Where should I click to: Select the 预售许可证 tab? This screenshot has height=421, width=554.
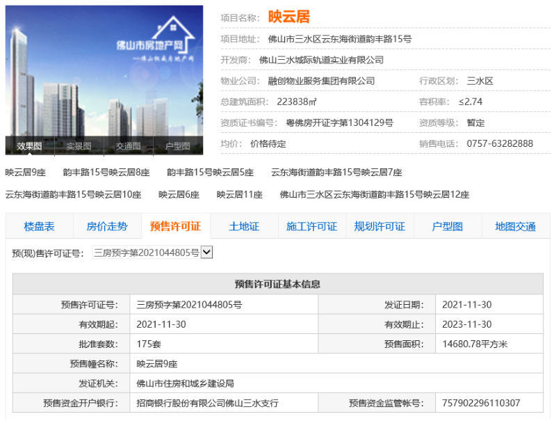[175, 226]
